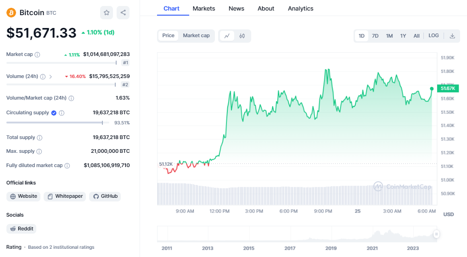Switch to candlestick chart view icon
The image size is (467, 257).
click(x=242, y=36)
